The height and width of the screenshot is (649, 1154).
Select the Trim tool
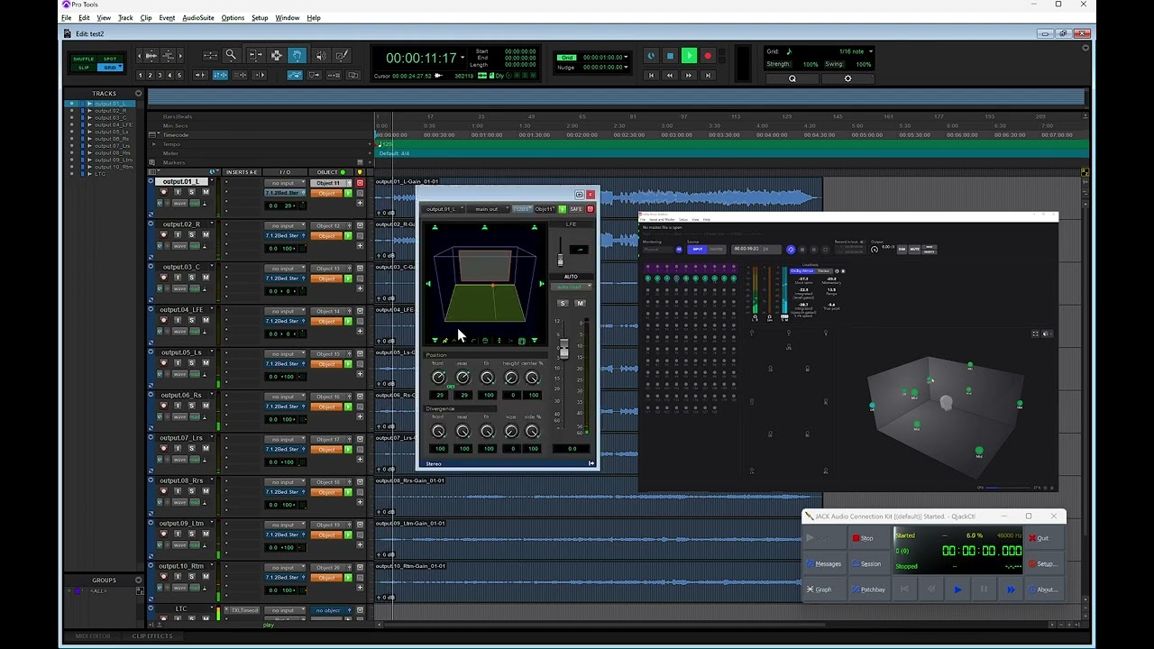tap(255, 56)
